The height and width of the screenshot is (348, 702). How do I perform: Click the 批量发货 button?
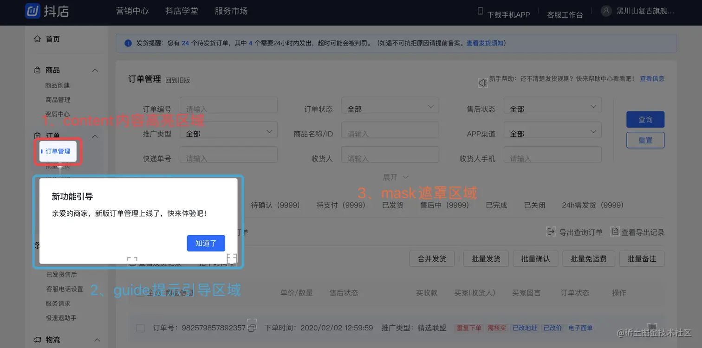pos(486,259)
